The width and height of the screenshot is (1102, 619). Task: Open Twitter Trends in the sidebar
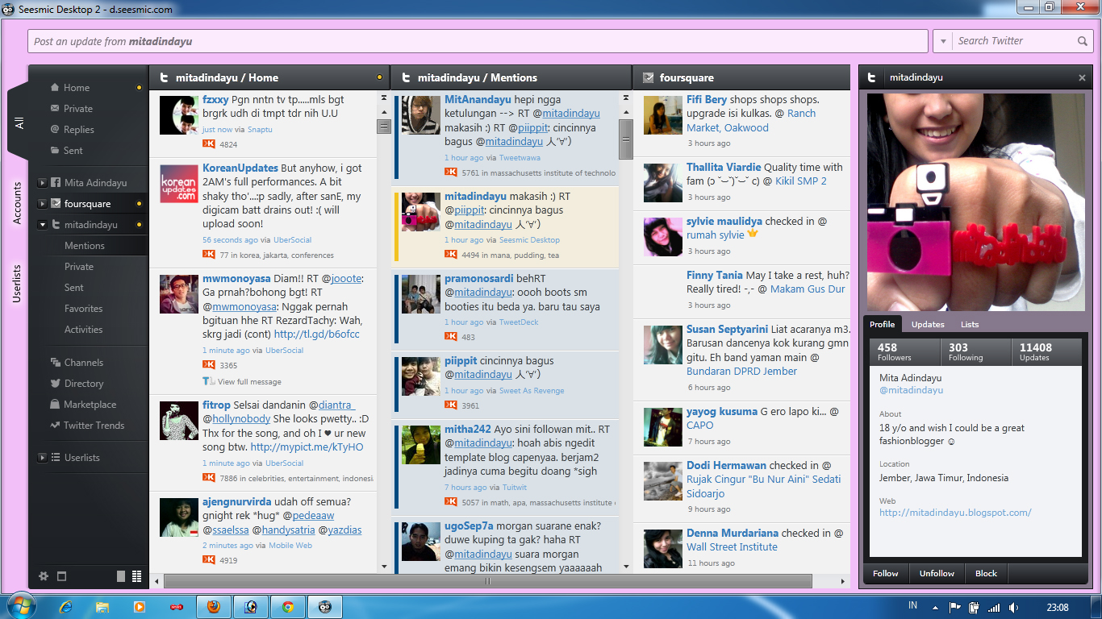click(94, 426)
